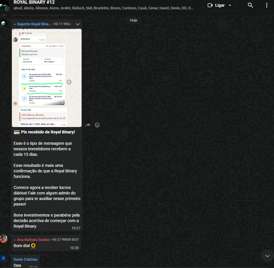
Task: Click 'Pix recebido de Royal Binary!' heading text
Action: [48, 132]
